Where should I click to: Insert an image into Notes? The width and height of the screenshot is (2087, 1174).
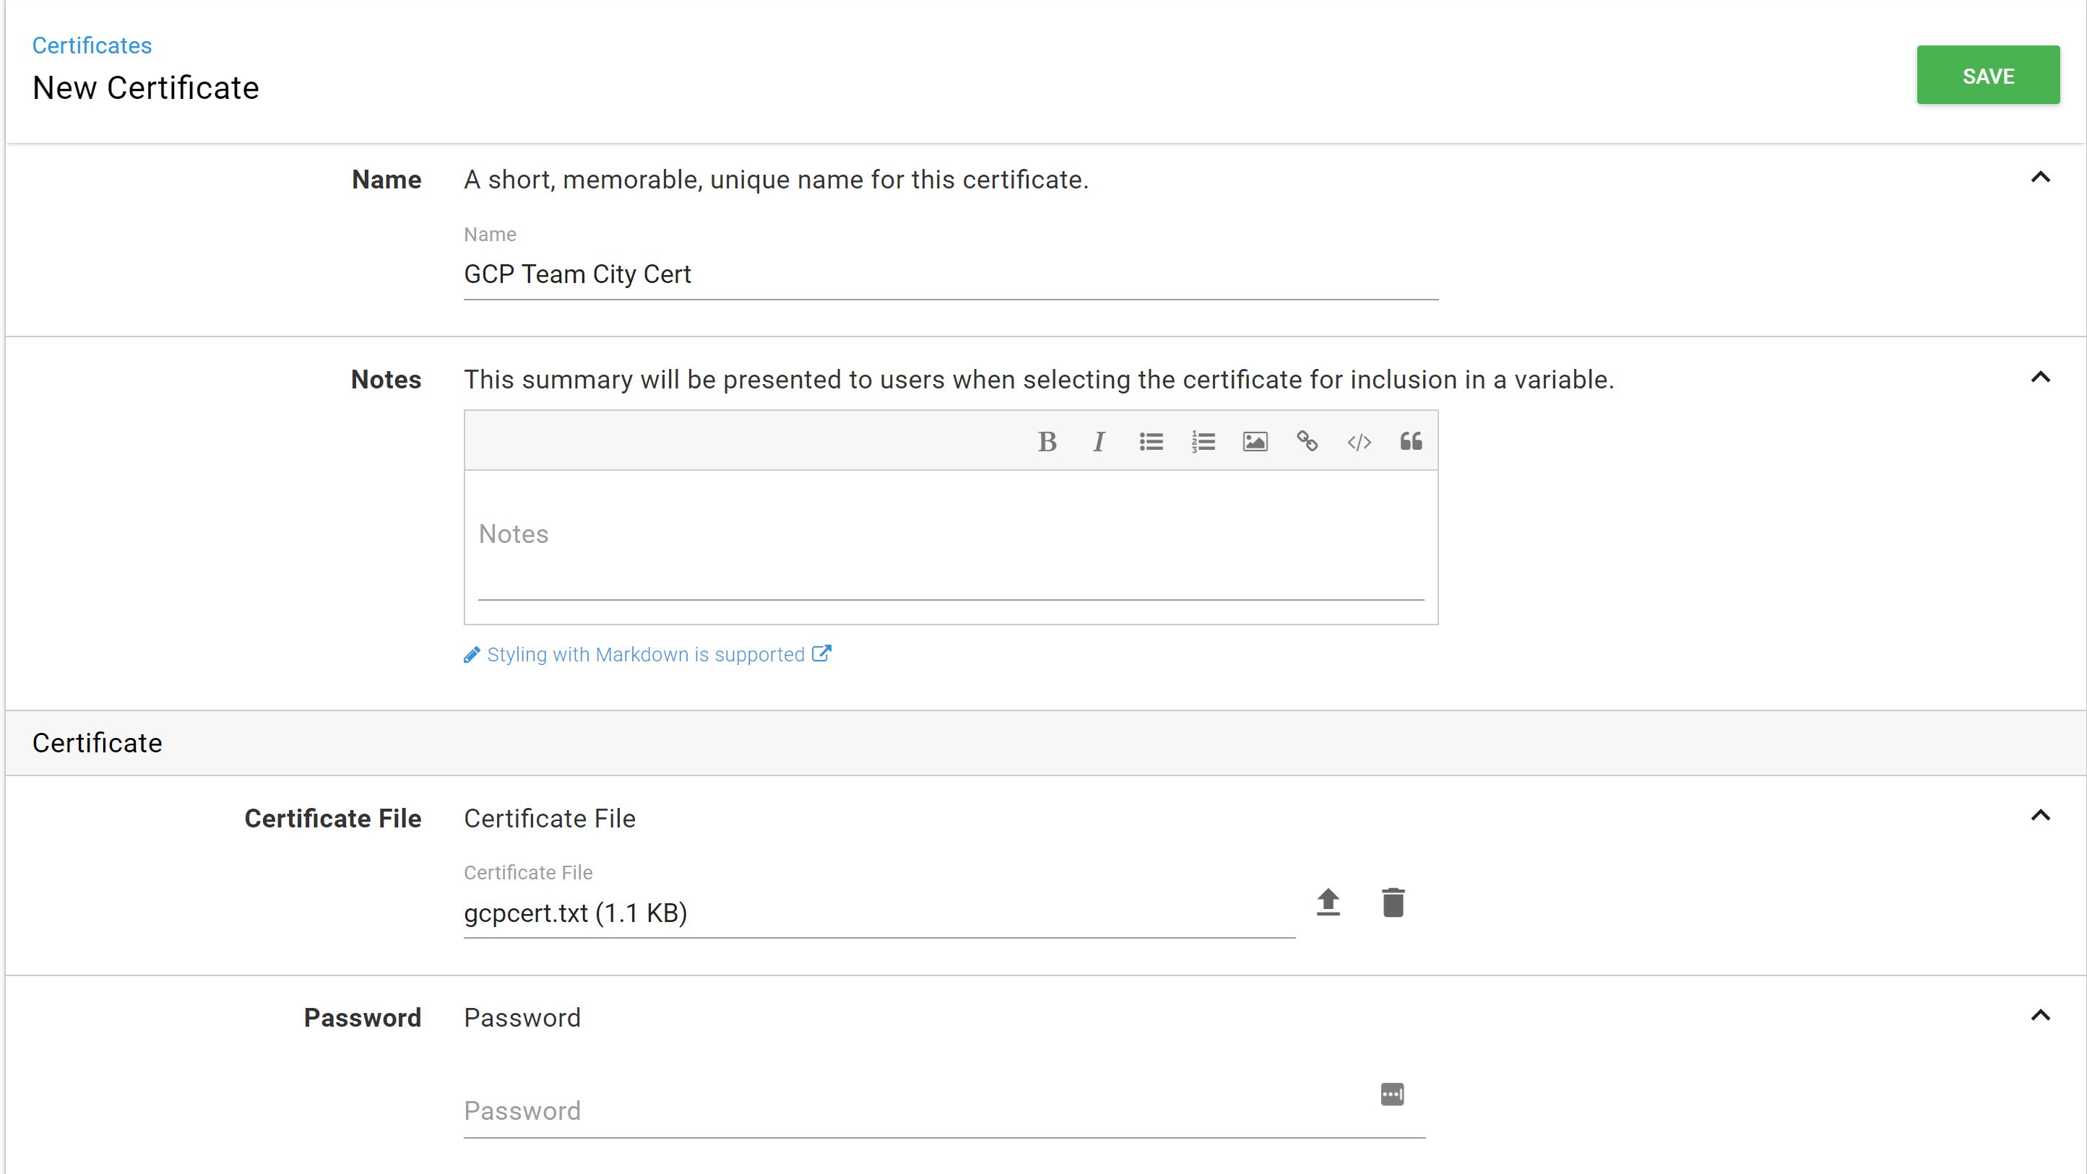pyautogui.click(x=1255, y=441)
